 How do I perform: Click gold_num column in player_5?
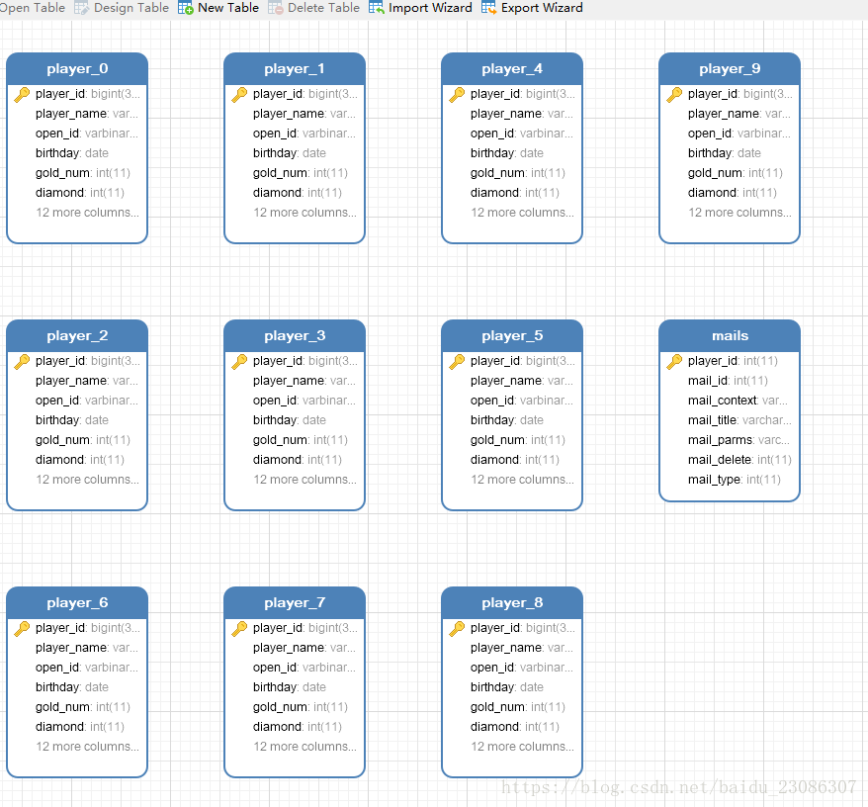click(x=518, y=440)
